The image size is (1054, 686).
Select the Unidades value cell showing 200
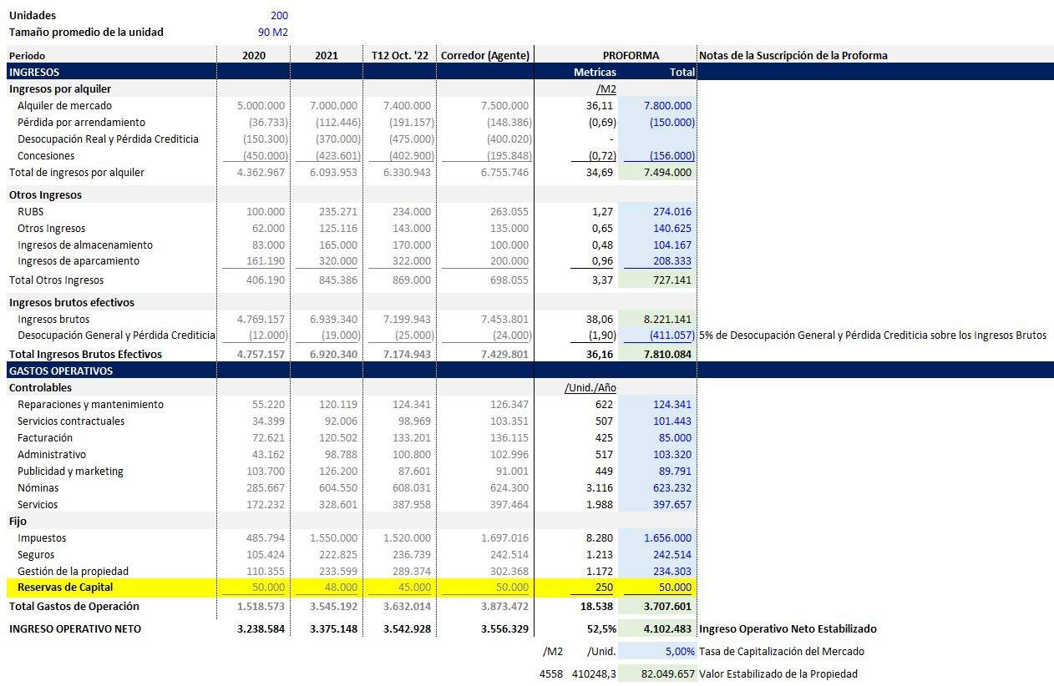pos(279,16)
